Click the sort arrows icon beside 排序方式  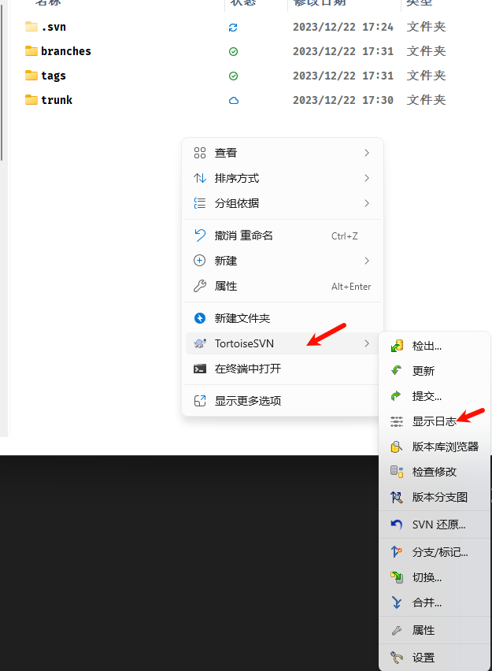click(x=200, y=178)
